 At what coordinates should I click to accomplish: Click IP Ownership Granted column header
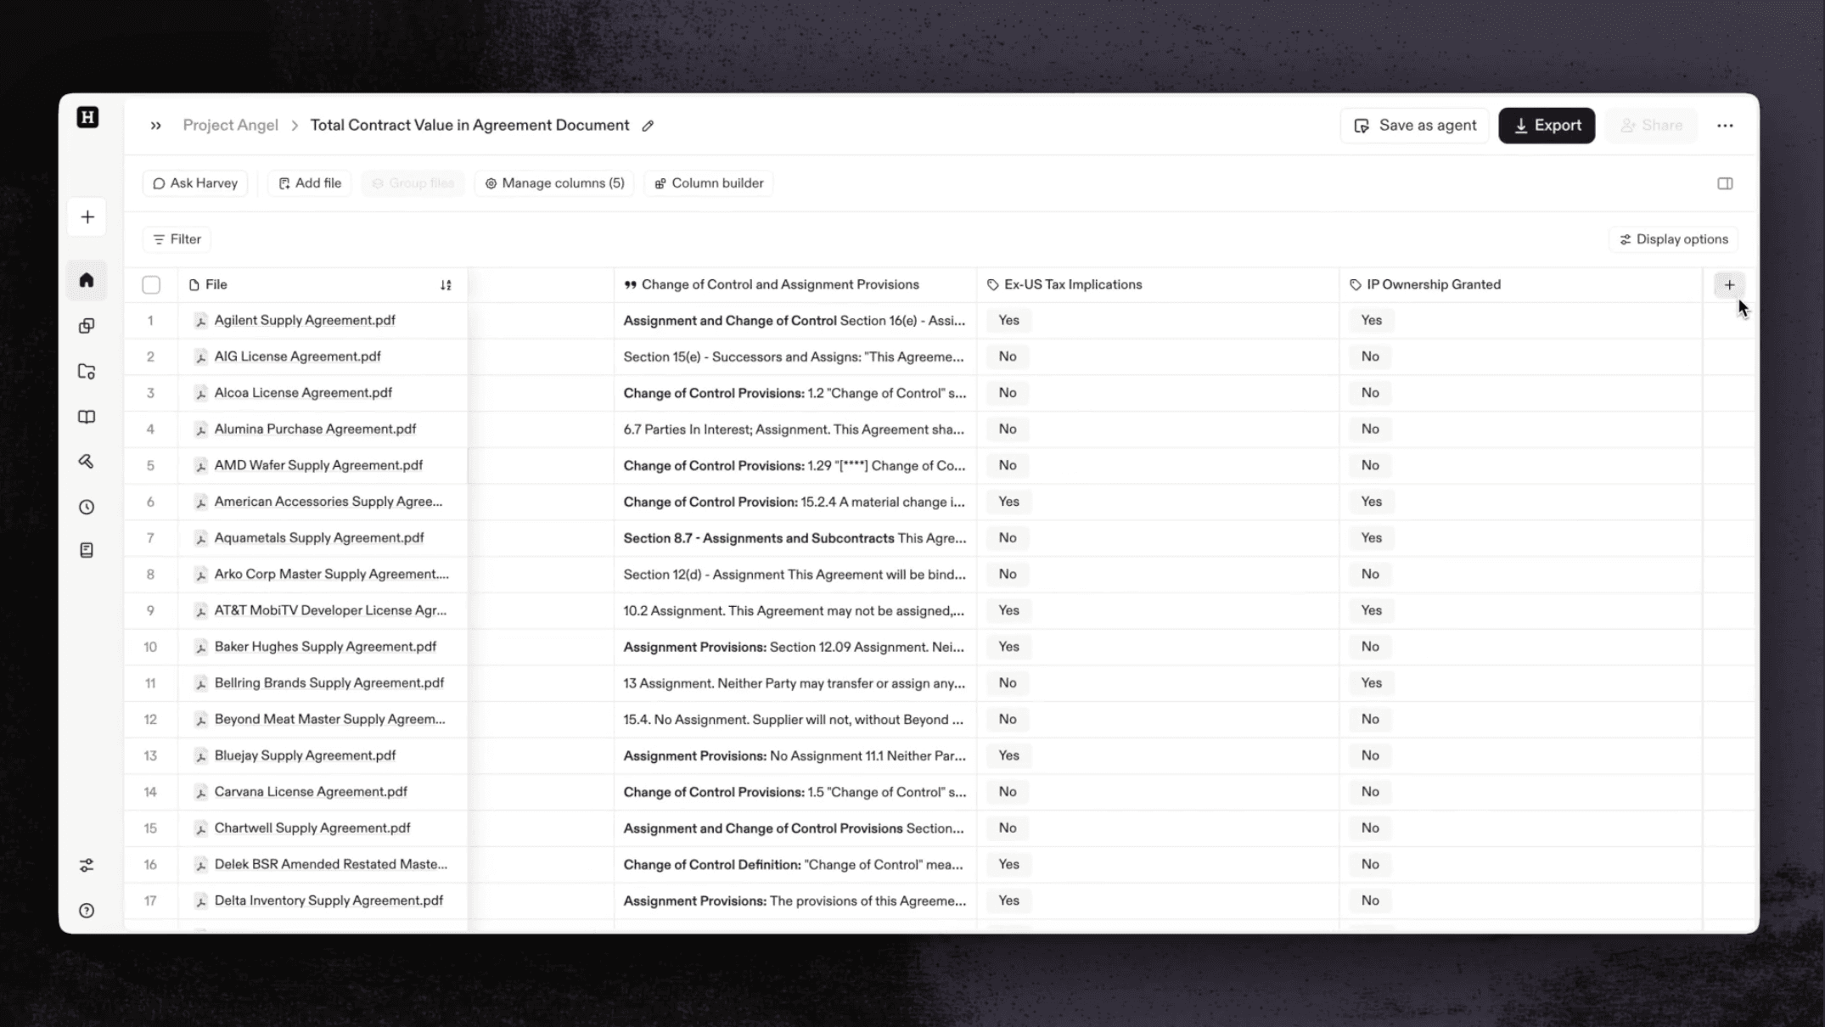point(1521,285)
